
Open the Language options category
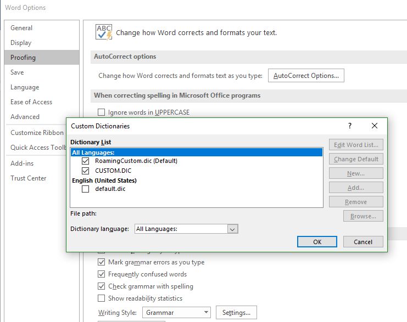point(42,87)
